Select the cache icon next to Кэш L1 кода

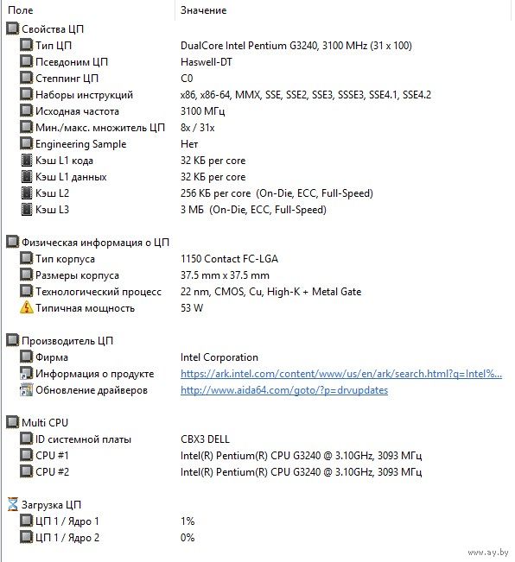pyautogui.click(x=26, y=161)
